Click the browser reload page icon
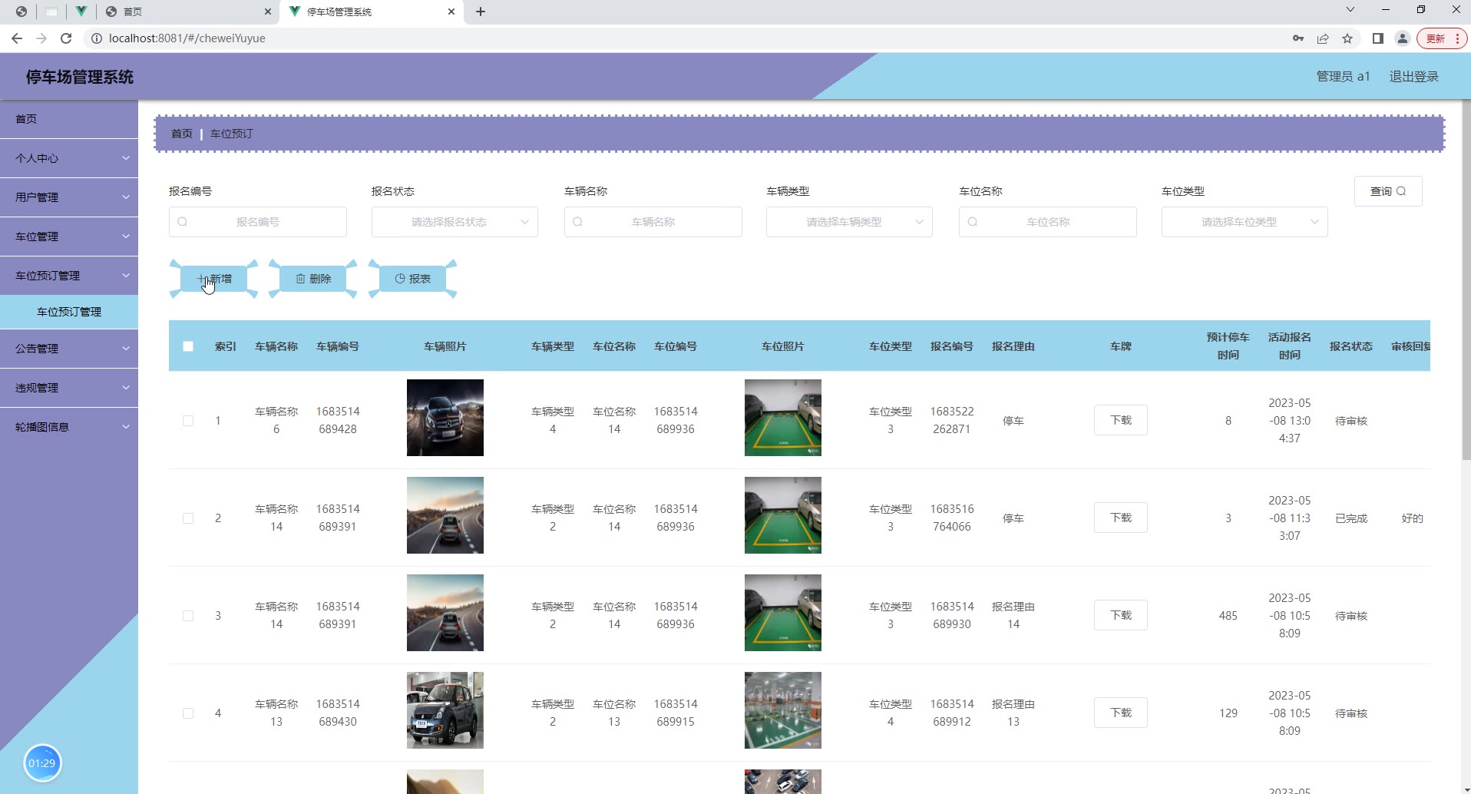The width and height of the screenshot is (1471, 794). click(66, 38)
